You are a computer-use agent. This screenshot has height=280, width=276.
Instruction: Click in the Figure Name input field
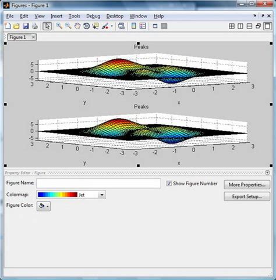pyautogui.click(x=98, y=184)
